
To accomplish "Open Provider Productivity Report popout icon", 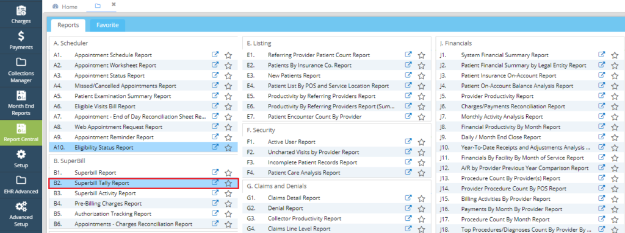I will [601, 96].
